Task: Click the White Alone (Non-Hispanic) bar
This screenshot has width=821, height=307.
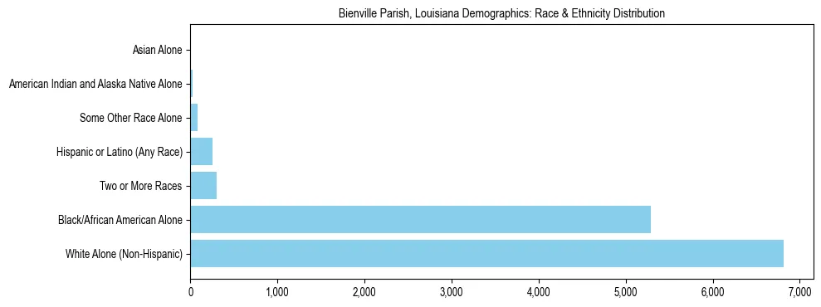Action: pos(487,254)
